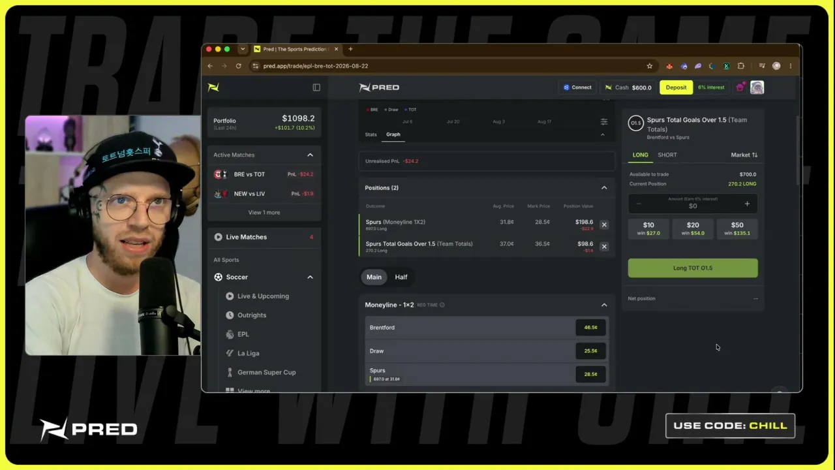This screenshot has width=835, height=470.
Task: Close the Pred browser tab
Action: [337, 49]
